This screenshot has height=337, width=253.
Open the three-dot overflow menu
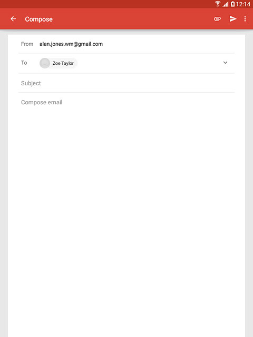point(245,19)
